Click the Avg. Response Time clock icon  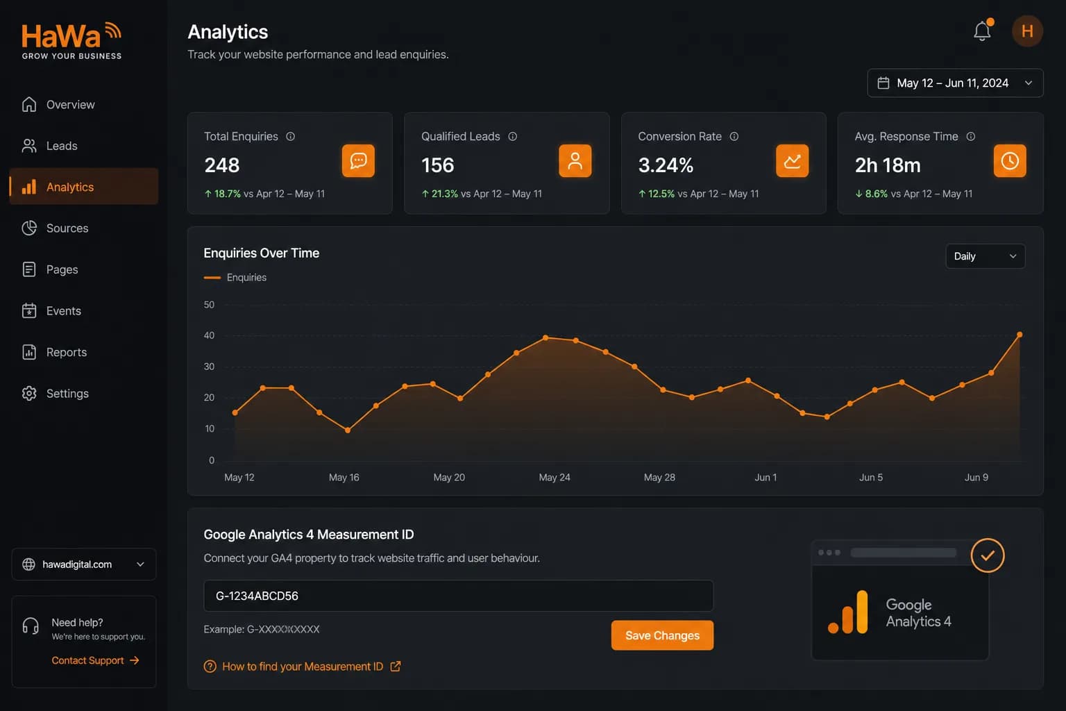coord(1010,161)
